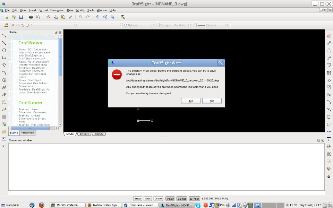Open Komputer menu in taskbar
The image size is (333, 208).
10,205
